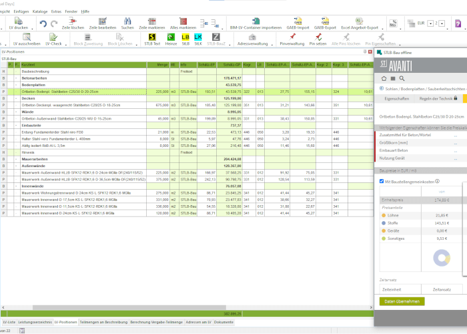Set value for Größtkorn [mm]

(x=456, y=143)
